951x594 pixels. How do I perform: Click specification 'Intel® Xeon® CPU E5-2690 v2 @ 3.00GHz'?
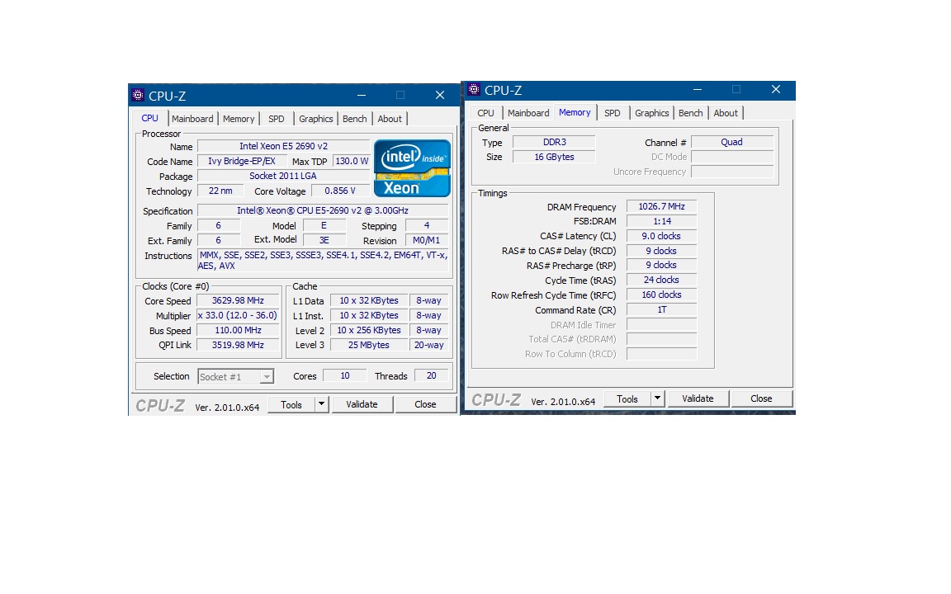(323, 210)
